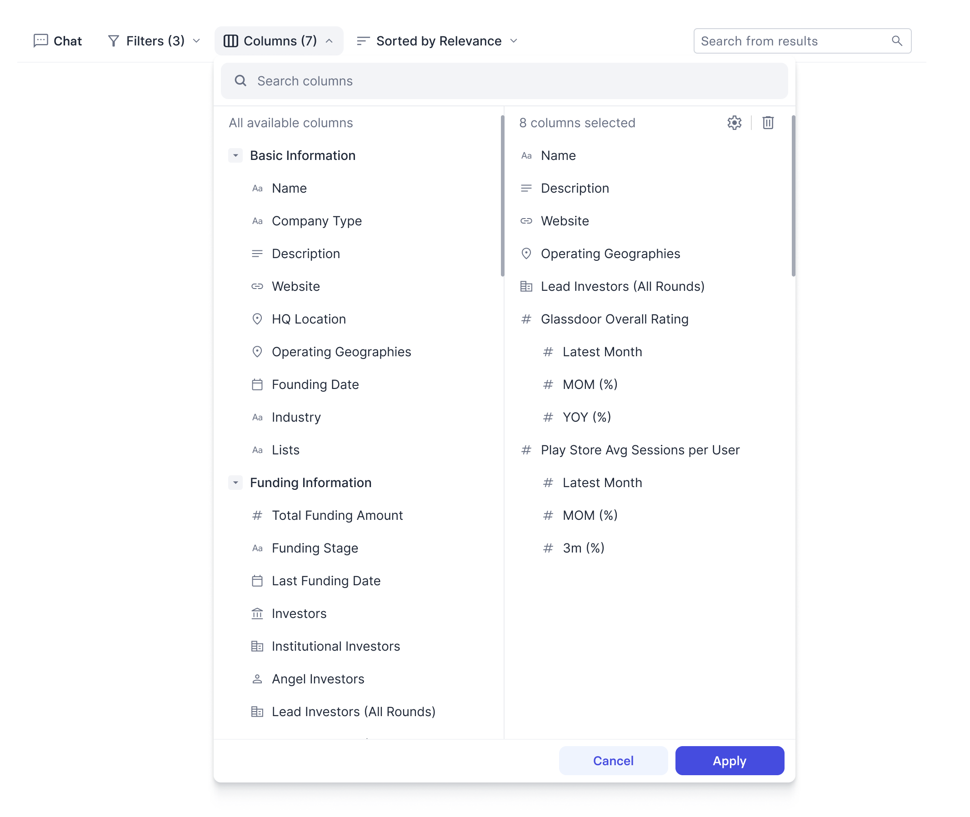Viewport: 970px width, 817px height.
Task: Click the person icon beside Angel Investors
Action: tap(257, 679)
